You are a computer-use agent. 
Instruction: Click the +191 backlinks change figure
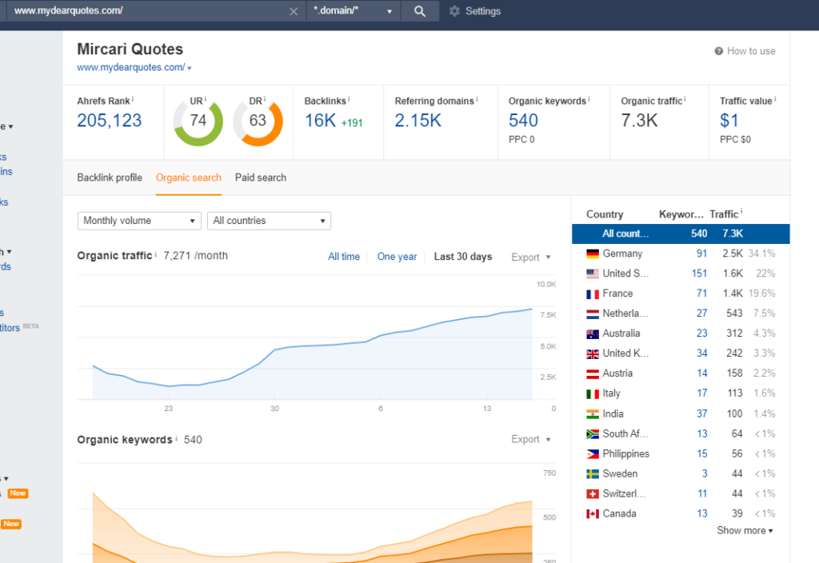tap(352, 122)
